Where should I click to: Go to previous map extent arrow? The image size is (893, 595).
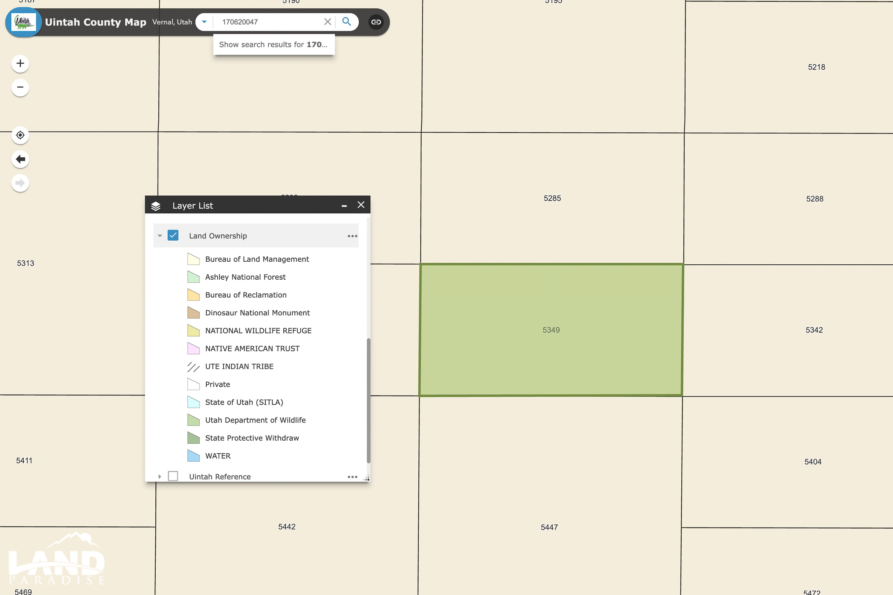(x=20, y=159)
